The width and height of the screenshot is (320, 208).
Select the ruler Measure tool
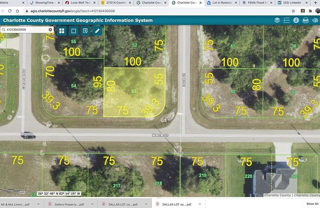click(97, 31)
